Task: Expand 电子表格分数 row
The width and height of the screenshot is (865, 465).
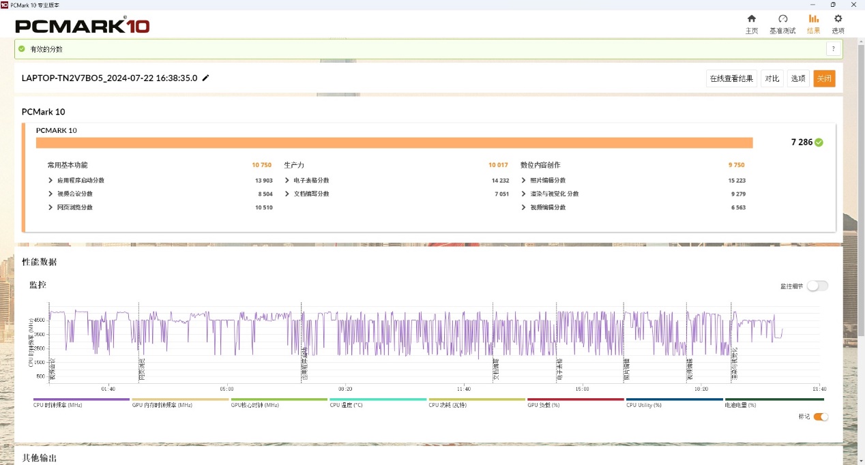Action: coord(287,181)
